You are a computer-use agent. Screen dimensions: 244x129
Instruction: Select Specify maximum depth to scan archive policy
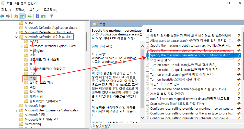[189, 45]
